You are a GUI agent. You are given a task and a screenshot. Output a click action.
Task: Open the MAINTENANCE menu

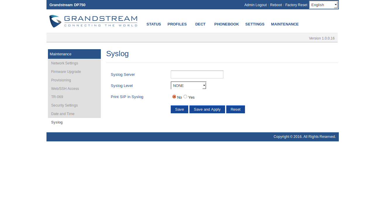tap(284, 24)
